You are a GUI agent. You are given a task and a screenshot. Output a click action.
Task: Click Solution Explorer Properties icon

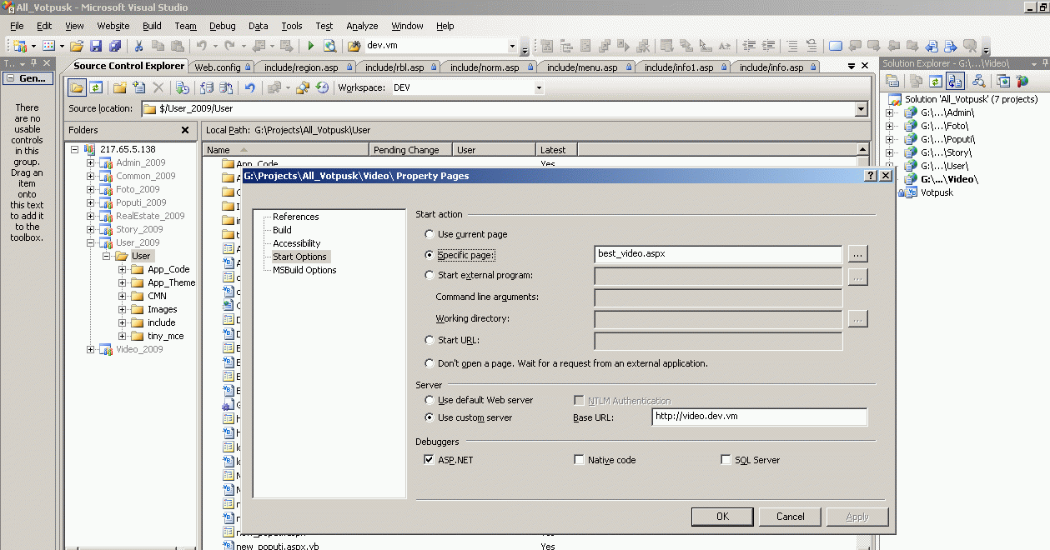tap(892, 81)
